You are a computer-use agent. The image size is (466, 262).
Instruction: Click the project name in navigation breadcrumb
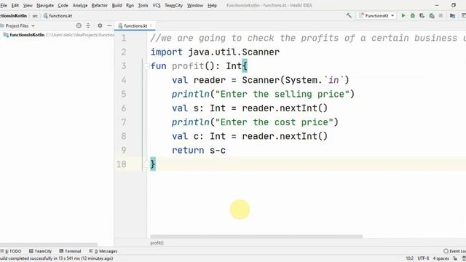pos(13,16)
